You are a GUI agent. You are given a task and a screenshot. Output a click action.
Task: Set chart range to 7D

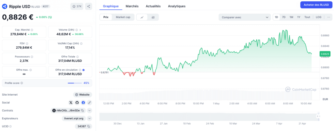click(284, 18)
